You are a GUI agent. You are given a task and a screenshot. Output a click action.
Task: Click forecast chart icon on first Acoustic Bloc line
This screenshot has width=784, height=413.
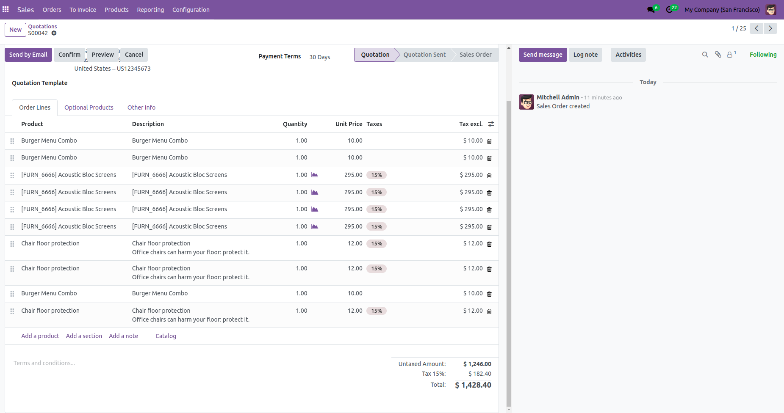315,175
